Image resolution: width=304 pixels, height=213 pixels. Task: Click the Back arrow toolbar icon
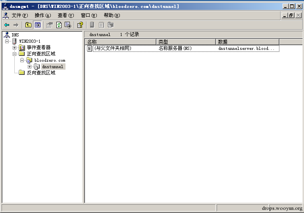[x=7, y=25]
